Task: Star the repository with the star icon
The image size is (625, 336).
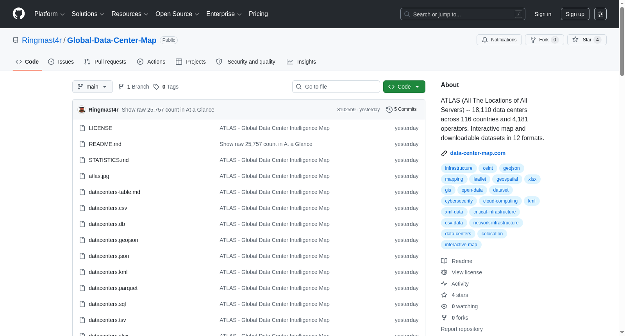Action: (x=575, y=39)
